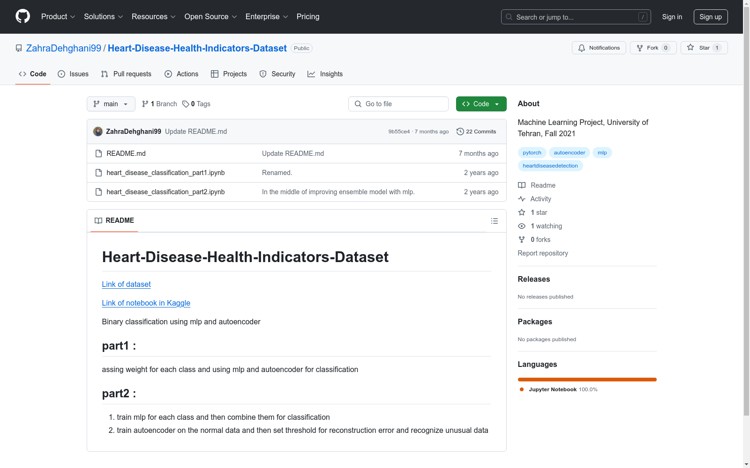
Task: Click the book icon next to Readme
Action: click(x=522, y=185)
